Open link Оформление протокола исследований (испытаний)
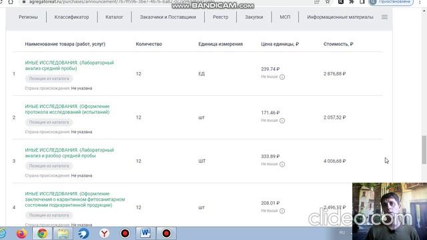The height and width of the screenshot is (240, 427). [x=67, y=109]
